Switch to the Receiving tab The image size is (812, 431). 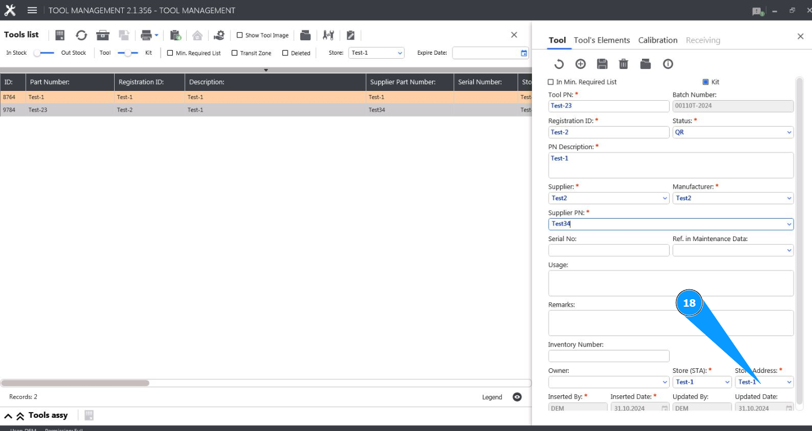tap(703, 40)
